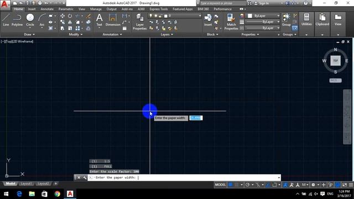Viewport: 354px width, 199px height.
Task: Open the ByLayer lineweight dropdown
Action: [263, 22]
